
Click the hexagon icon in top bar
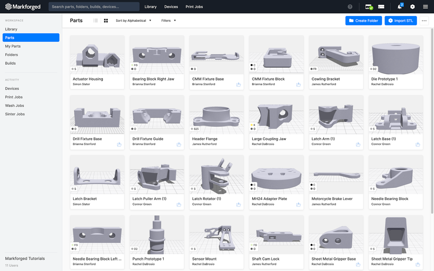412,7
